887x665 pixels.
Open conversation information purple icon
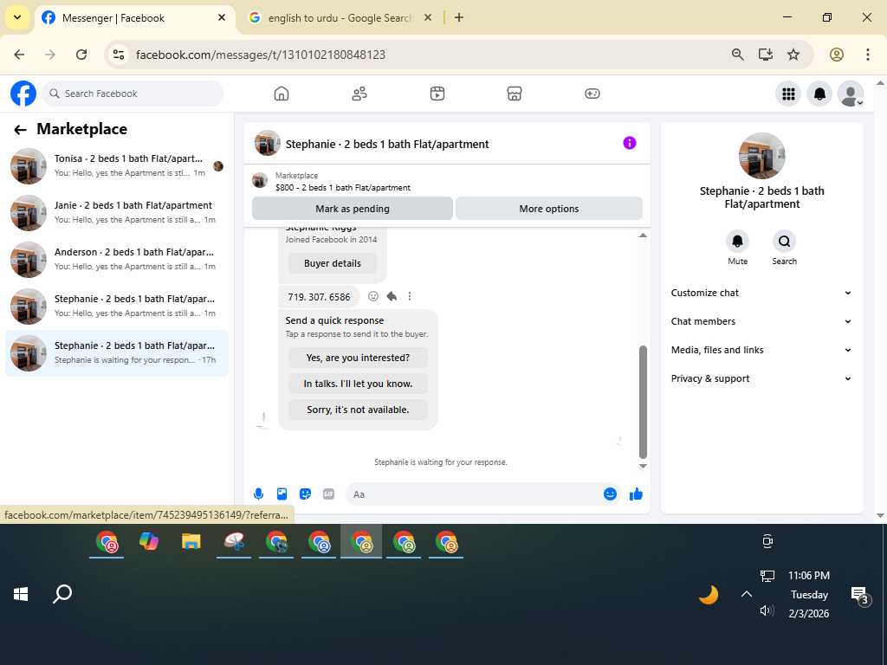tap(630, 143)
